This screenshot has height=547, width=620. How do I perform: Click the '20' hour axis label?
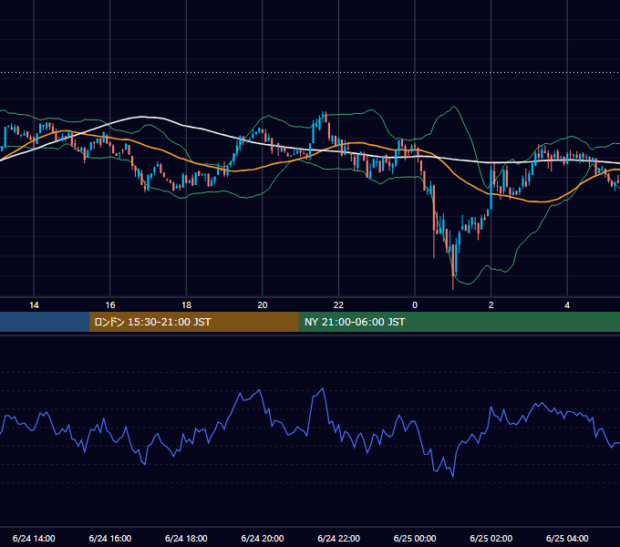pos(263,305)
